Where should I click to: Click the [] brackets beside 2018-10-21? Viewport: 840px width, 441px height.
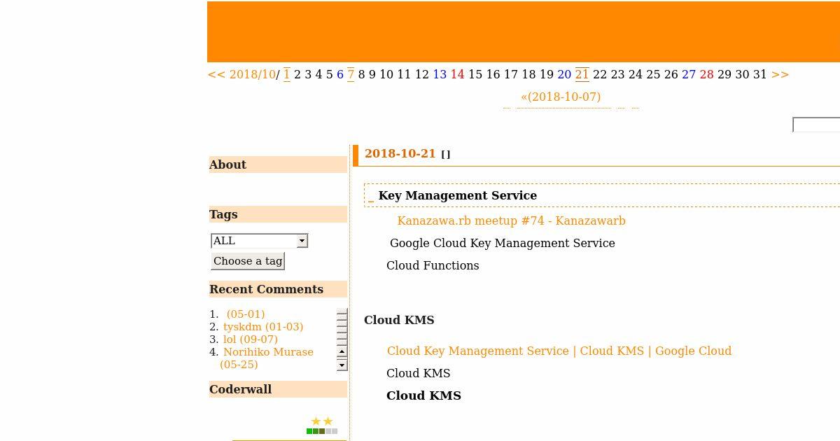coord(446,155)
